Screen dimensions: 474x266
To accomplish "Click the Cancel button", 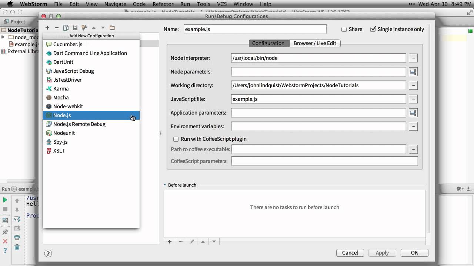I will point(350,253).
